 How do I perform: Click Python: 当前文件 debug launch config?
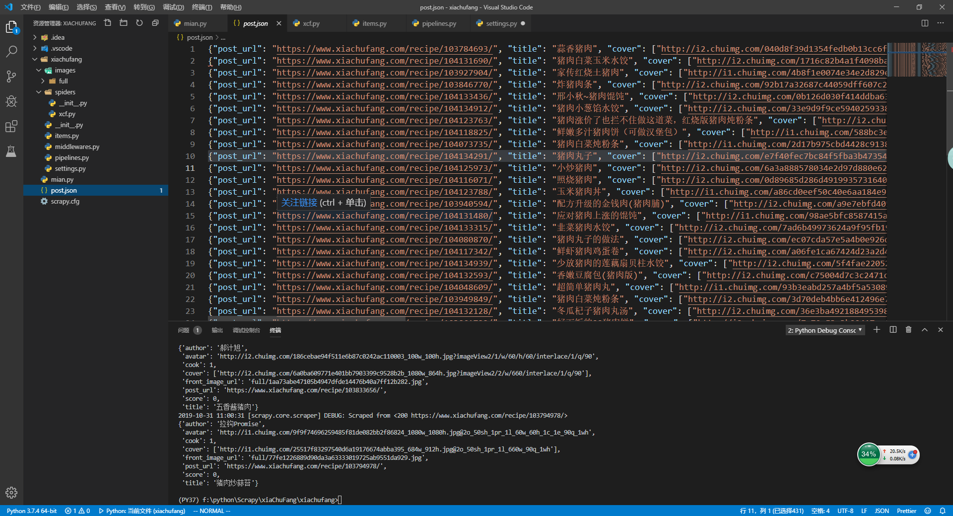[x=142, y=511]
